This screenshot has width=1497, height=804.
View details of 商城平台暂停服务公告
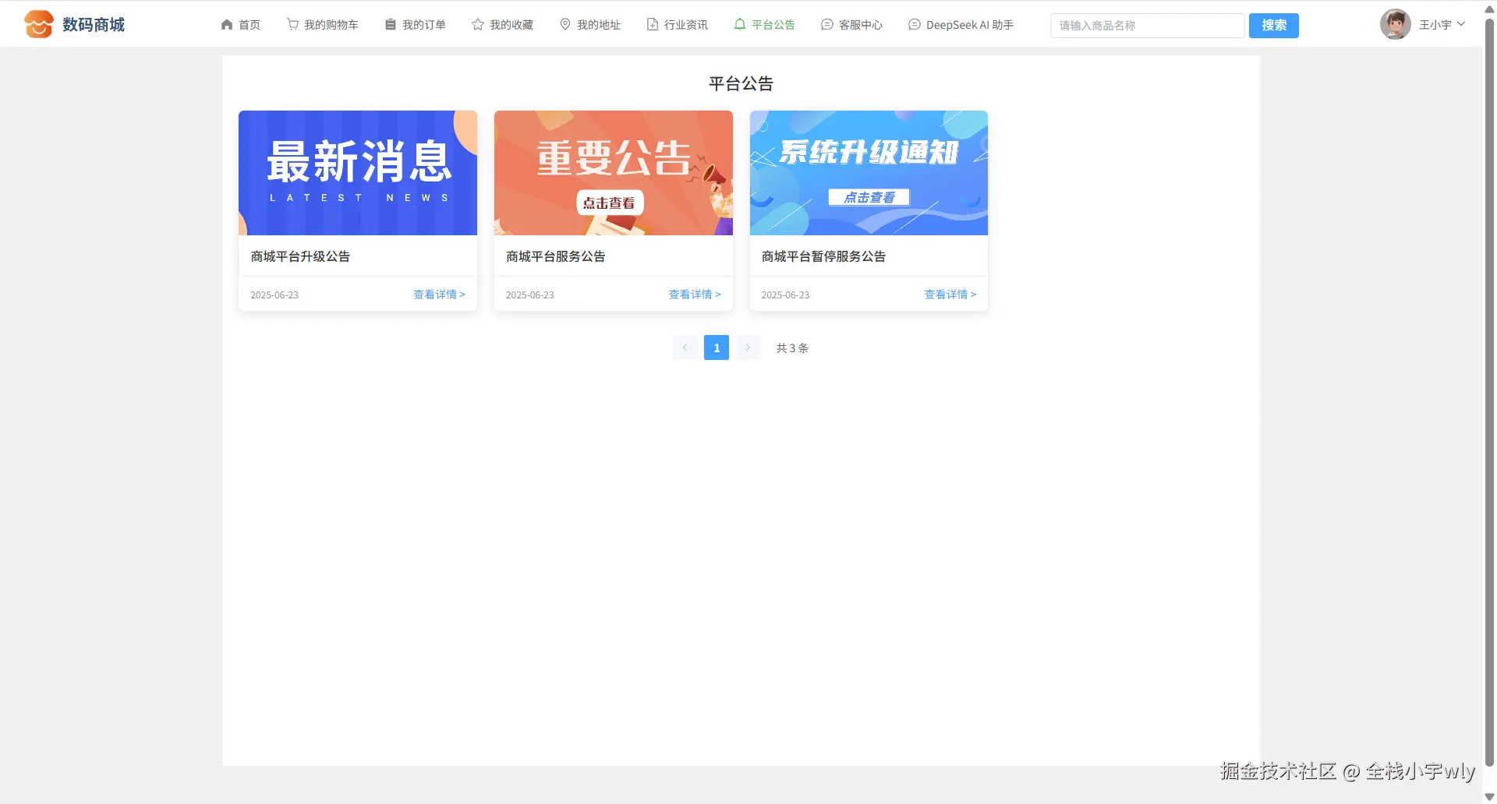[950, 294]
